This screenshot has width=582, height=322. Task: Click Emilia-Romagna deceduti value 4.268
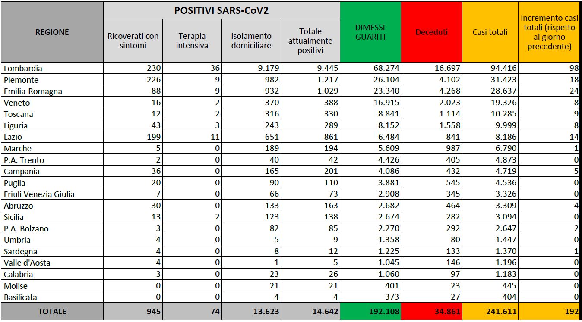(x=449, y=91)
